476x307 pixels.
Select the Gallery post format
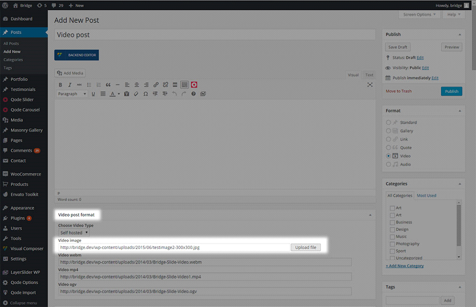tap(388, 131)
